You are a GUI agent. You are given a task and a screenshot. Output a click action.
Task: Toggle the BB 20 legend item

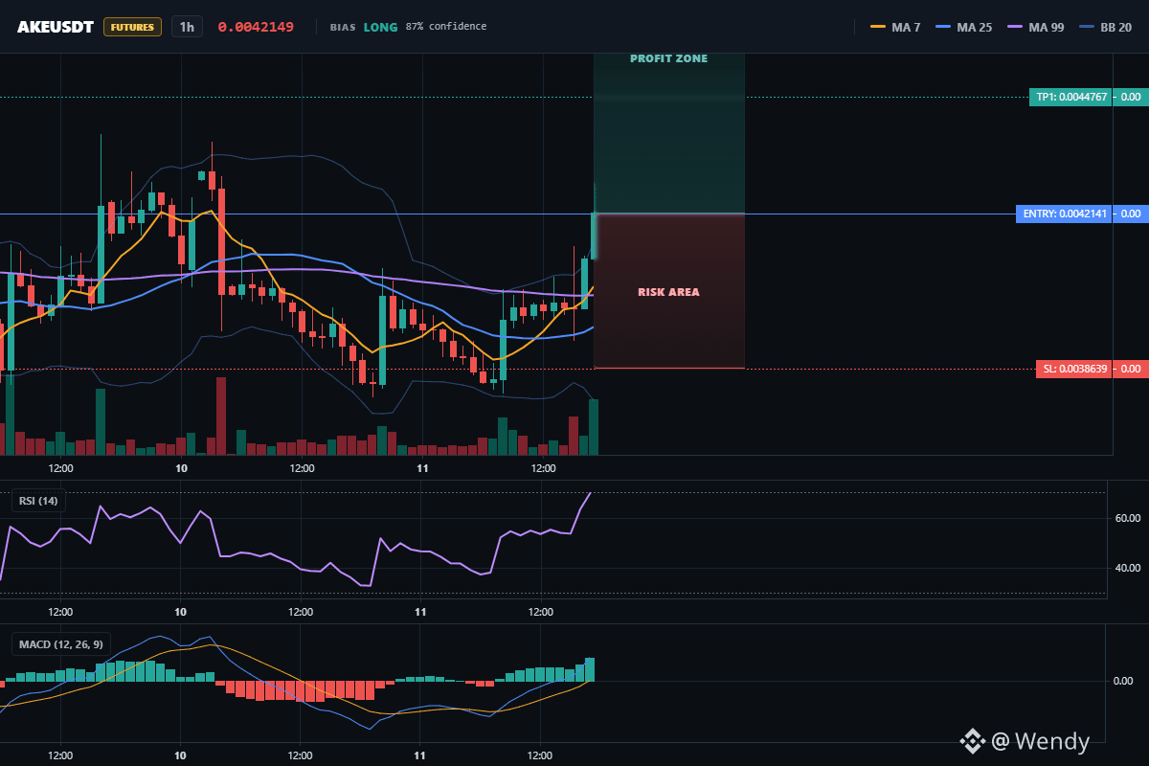(1105, 27)
